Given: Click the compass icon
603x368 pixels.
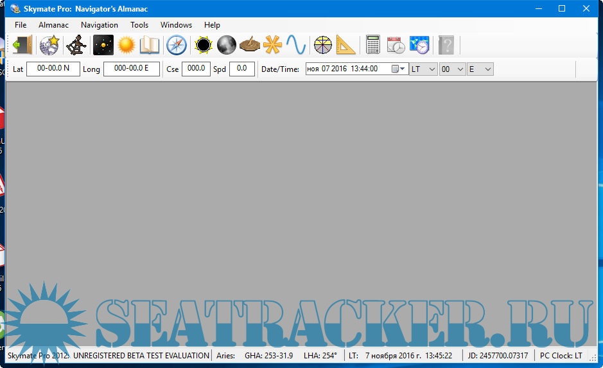Looking at the screenshot, I should (177, 45).
